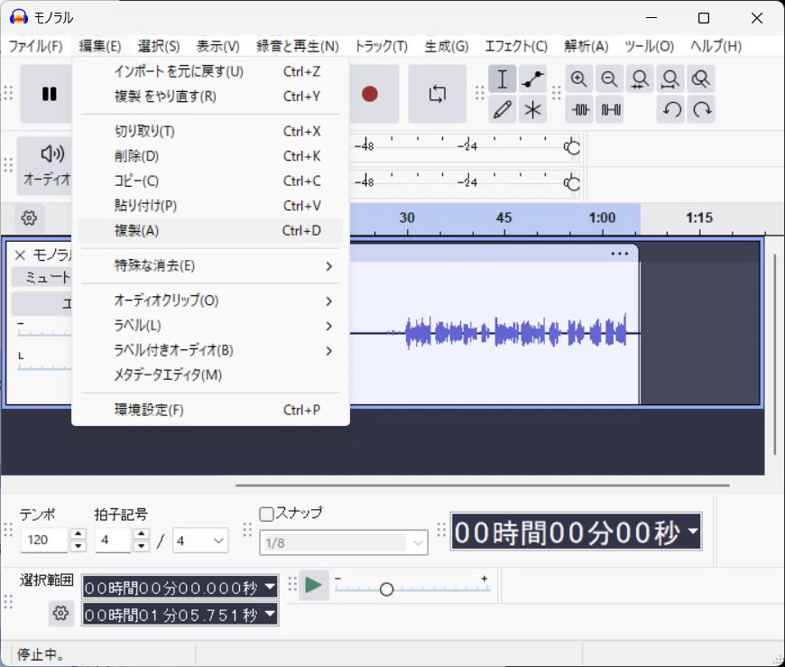Close the モノラル track with X
The height and width of the screenshot is (667, 785).
pyautogui.click(x=20, y=255)
